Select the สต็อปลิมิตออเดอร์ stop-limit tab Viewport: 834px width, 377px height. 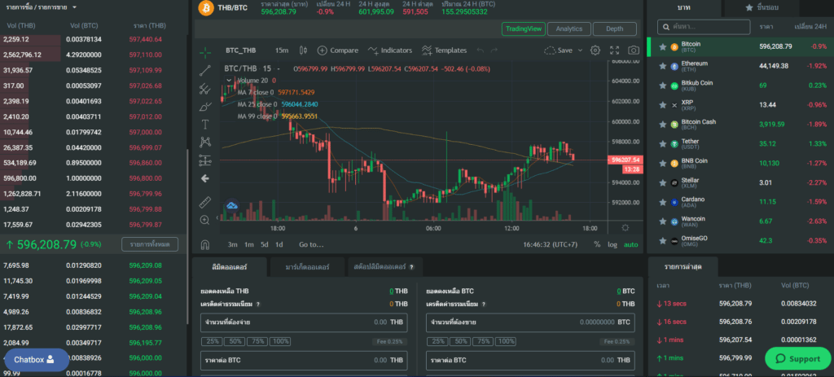pos(384,267)
